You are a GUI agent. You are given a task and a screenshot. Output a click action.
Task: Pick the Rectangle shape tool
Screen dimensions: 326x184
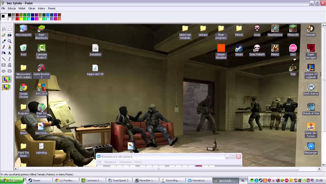coord(4,65)
